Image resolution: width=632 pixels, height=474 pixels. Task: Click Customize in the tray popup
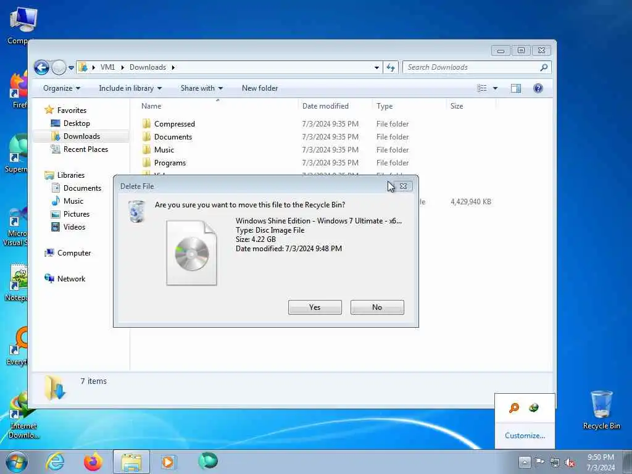[x=525, y=436]
